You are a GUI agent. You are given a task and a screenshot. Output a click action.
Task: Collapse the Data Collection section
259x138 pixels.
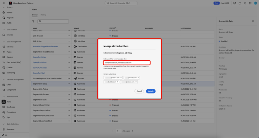(x=4, y=124)
